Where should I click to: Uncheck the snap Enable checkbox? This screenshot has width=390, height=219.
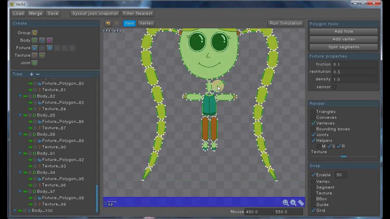(x=313, y=175)
